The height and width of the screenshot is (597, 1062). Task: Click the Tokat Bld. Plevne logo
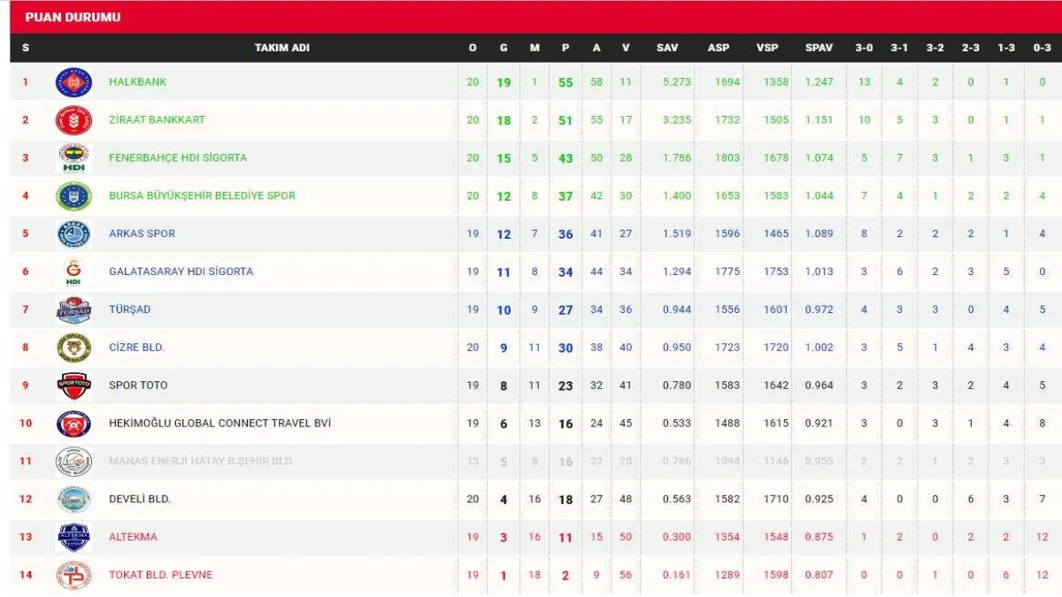[73, 575]
